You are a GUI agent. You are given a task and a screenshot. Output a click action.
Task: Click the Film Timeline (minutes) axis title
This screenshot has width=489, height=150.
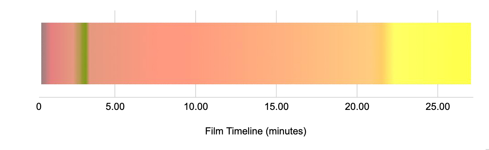255,131
